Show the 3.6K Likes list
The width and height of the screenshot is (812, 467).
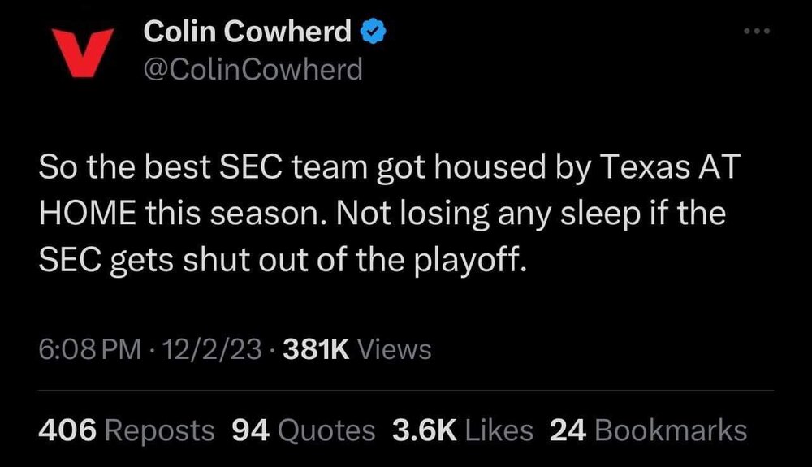[462, 430]
